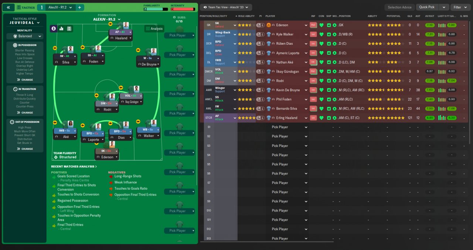Image resolution: width=473 pixels, height=250 pixels.
Task: Click Aymeric Laporte's morale icon
Action: coord(334,53)
